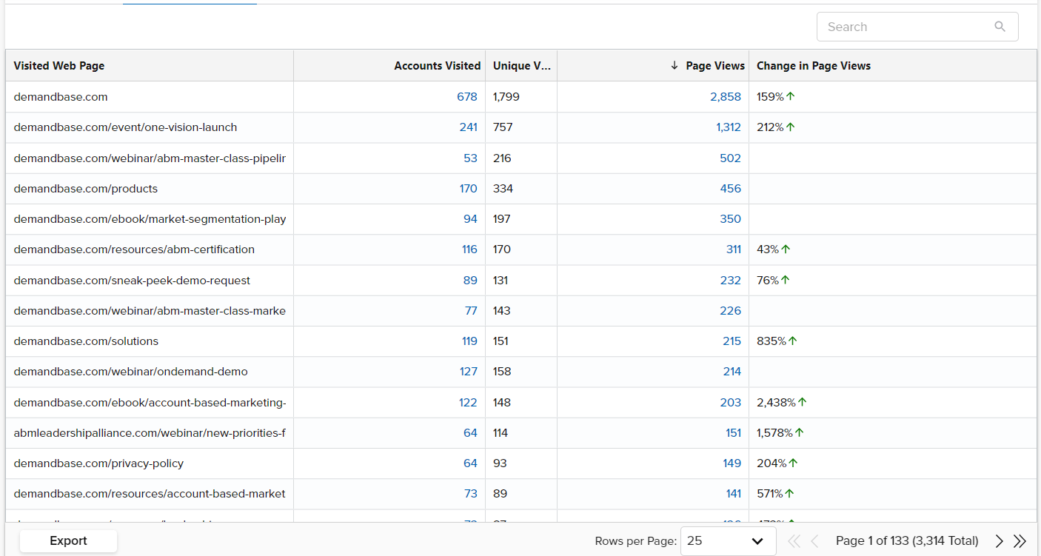Open accounts visited count 127
Image resolution: width=1041 pixels, height=556 pixels.
coord(468,372)
